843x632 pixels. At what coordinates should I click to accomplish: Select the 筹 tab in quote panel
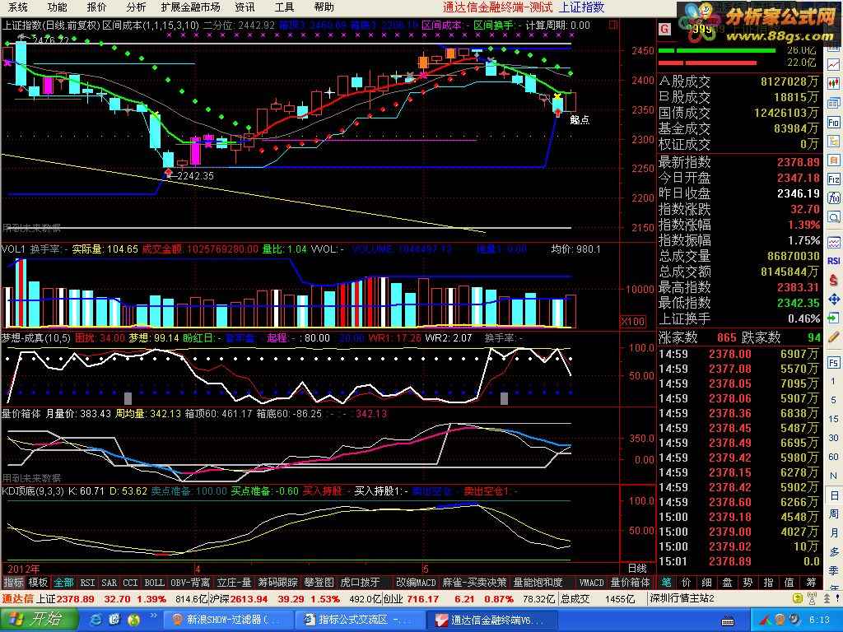point(811,583)
